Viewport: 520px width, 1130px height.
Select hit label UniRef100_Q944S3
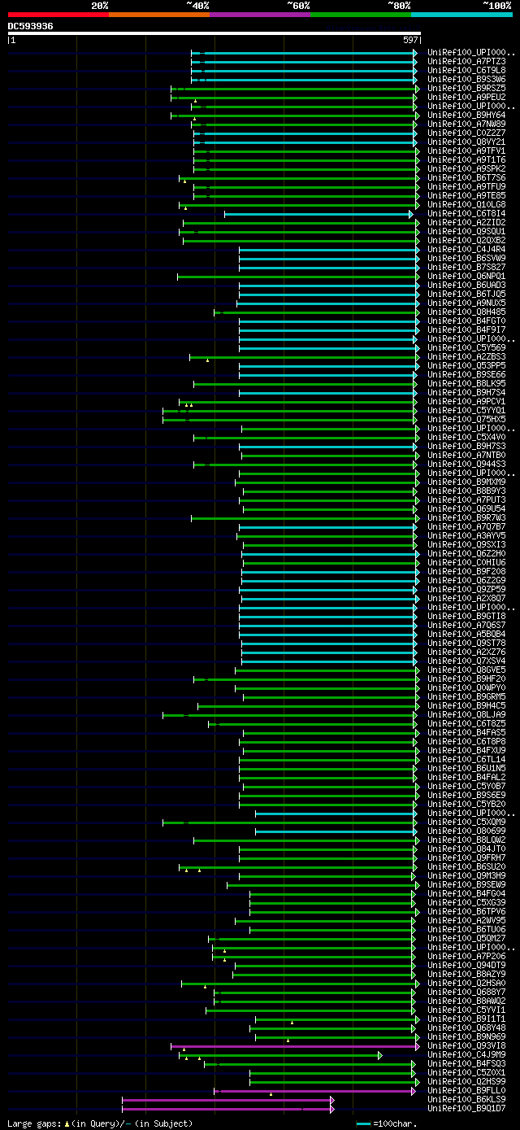(467, 464)
